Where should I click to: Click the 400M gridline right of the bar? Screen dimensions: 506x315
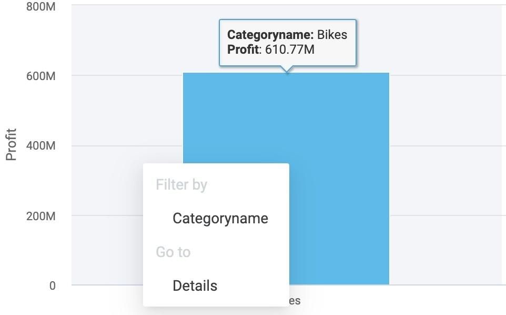click(x=447, y=145)
